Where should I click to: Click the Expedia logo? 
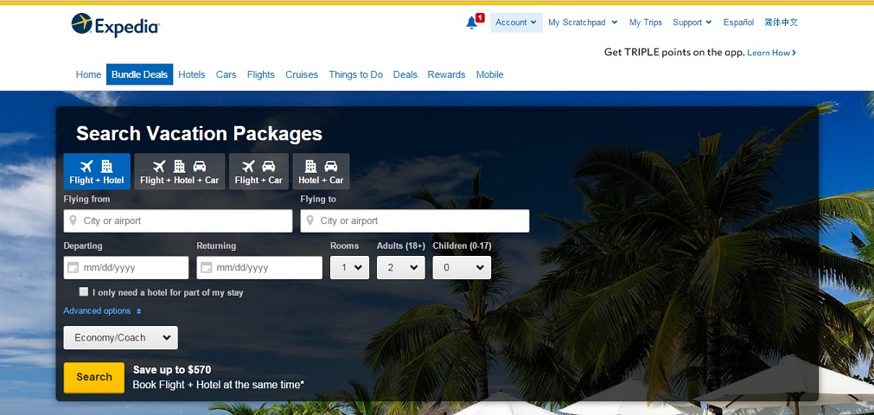click(115, 24)
